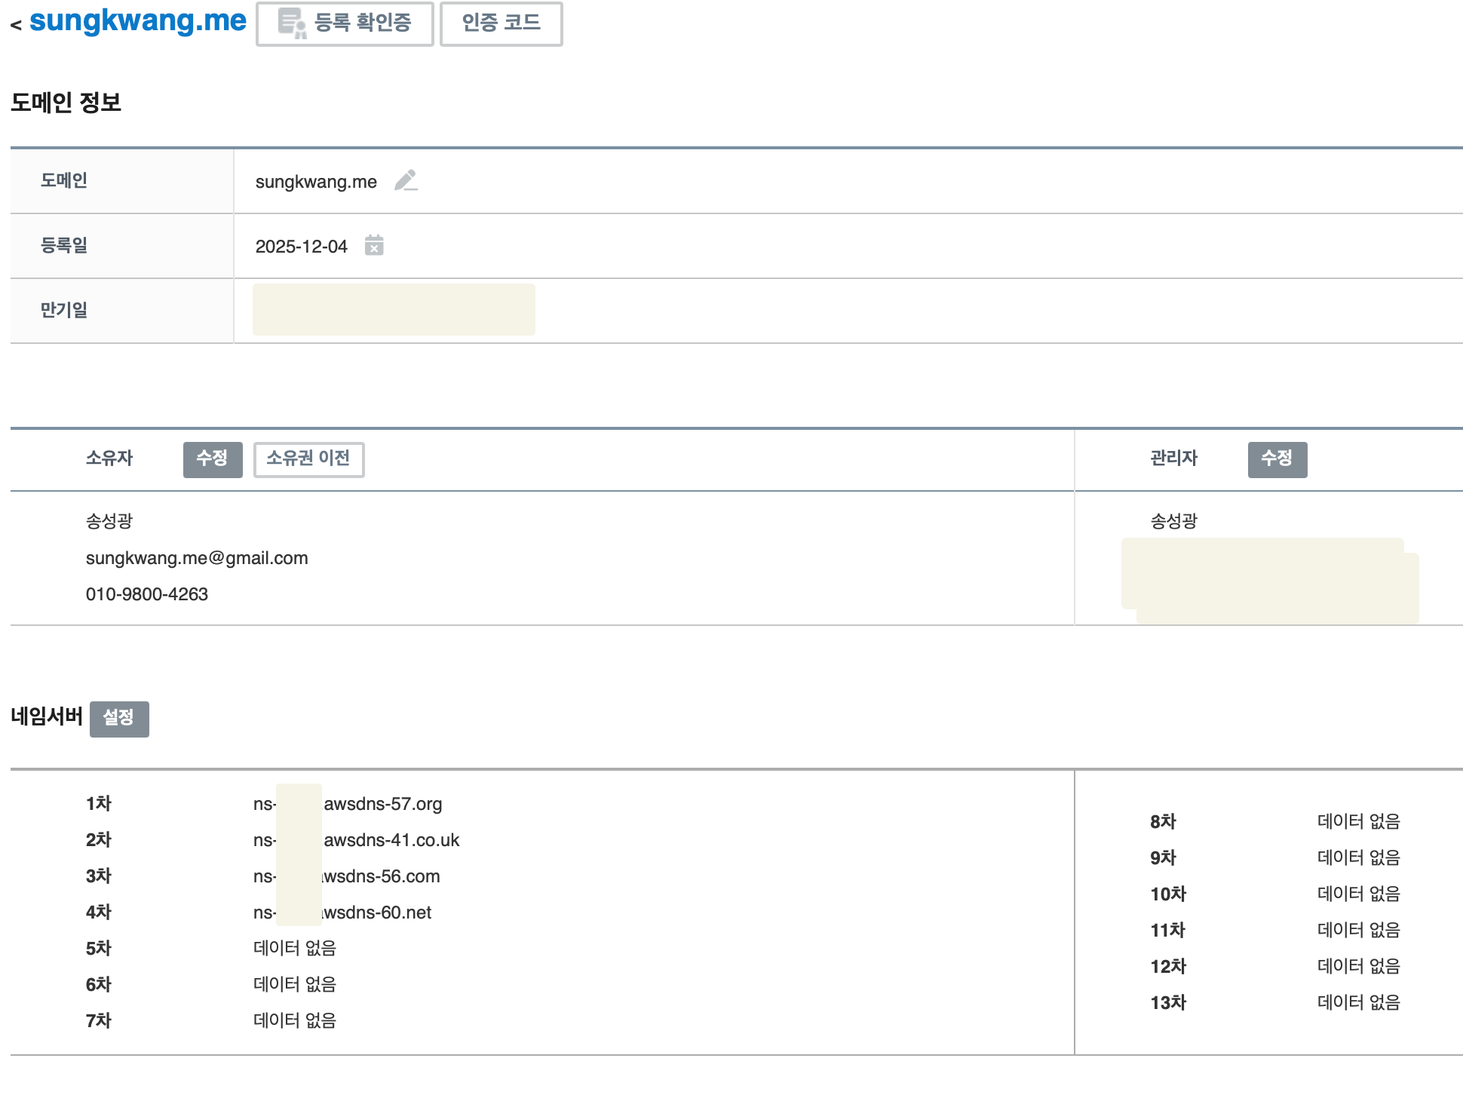Open nameserver 설정 button

click(119, 719)
